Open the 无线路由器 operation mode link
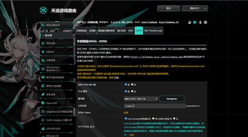 (x=92, y=22)
